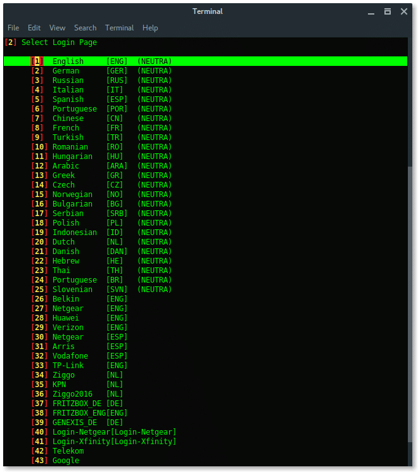This screenshot has height=472, width=418.
Task: Click the 'Arabic' list entry
Action: [x=66, y=166]
